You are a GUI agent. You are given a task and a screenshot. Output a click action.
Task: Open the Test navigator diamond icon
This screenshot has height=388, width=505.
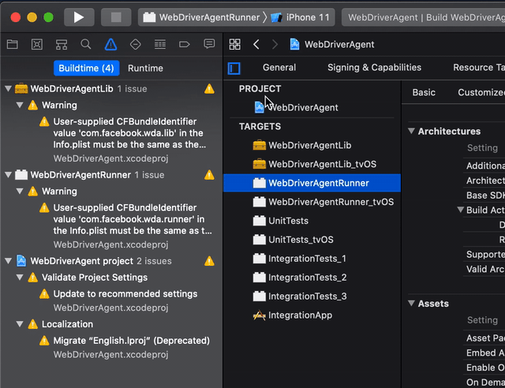point(135,44)
